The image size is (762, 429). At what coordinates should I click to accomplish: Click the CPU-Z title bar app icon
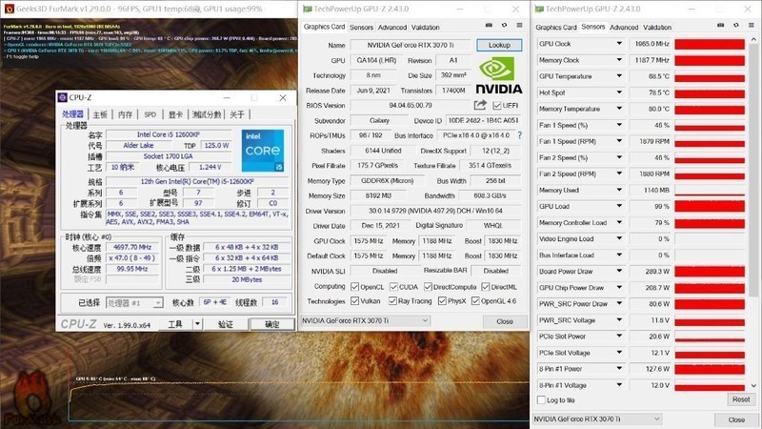pyautogui.click(x=63, y=97)
